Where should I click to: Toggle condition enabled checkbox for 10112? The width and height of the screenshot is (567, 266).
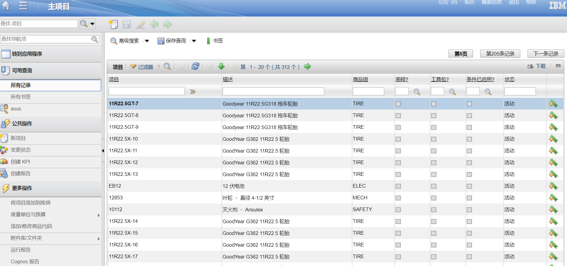pos(469,210)
